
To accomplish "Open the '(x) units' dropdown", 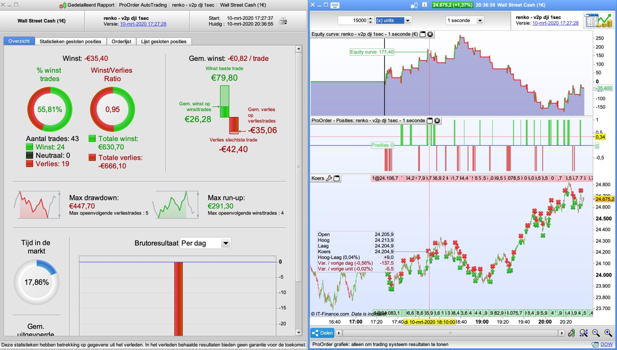I will [x=408, y=20].
